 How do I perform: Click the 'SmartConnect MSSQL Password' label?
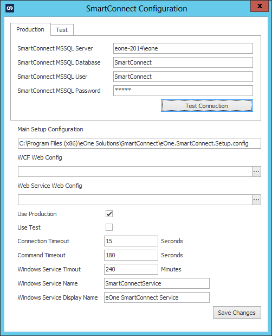(x=59, y=91)
